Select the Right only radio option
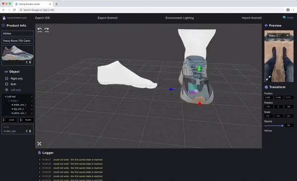297x181 pixels. click(x=6, y=78)
